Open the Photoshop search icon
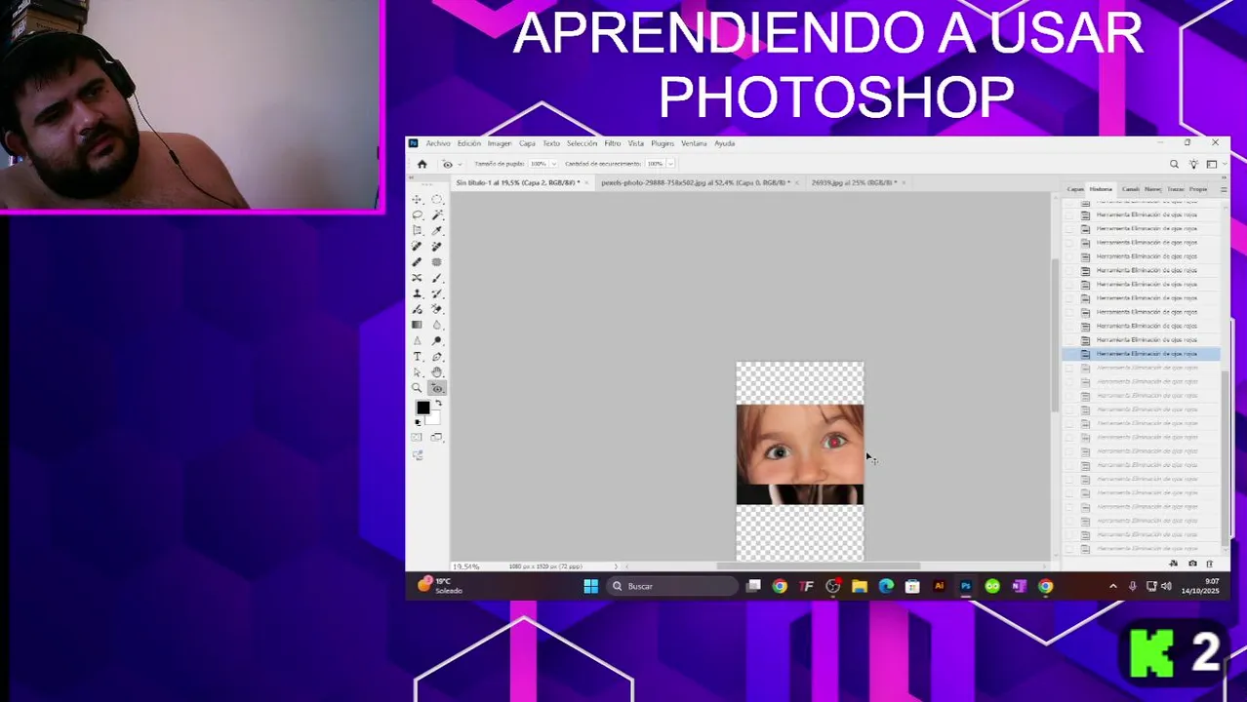The image size is (1247, 702). [x=1174, y=164]
